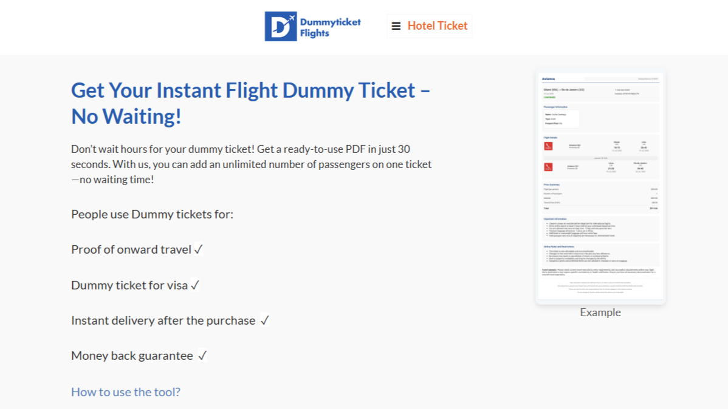Viewport: 728px width, 409px height.
Task: Click checkmark beside Proof of onward travel
Action: [198, 249]
